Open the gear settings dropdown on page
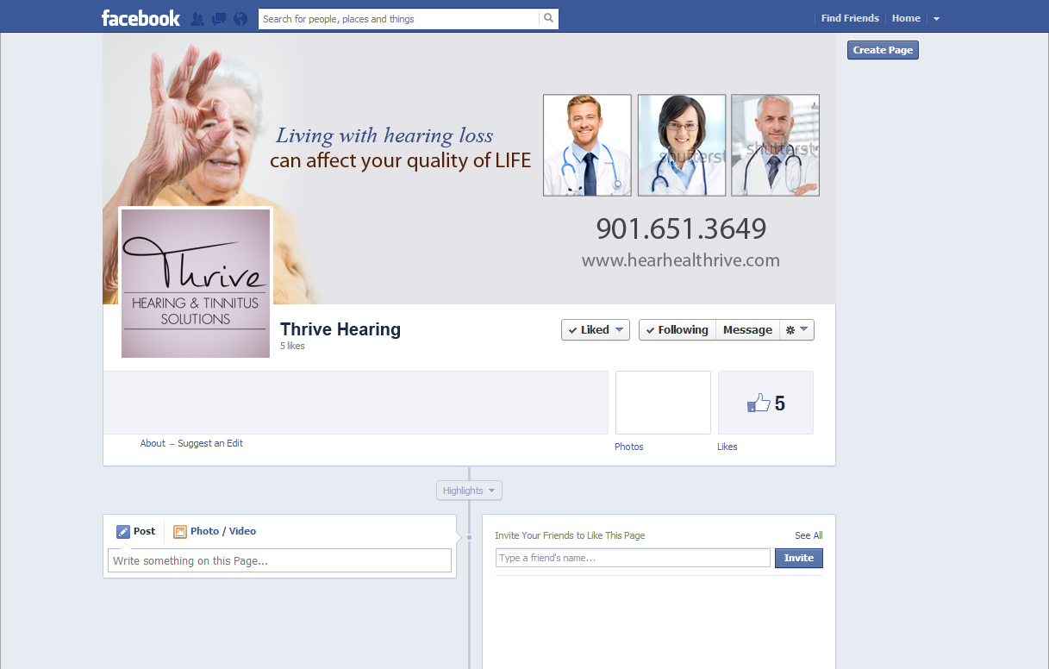The width and height of the screenshot is (1049, 669). pyautogui.click(x=796, y=330)
